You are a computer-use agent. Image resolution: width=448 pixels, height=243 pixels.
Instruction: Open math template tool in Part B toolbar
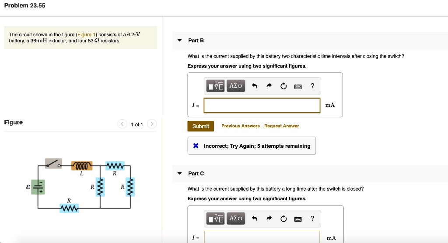(x=215, y=86)
